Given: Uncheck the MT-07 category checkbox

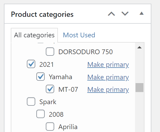Looking at the screenshot, I should pos(50,89).
